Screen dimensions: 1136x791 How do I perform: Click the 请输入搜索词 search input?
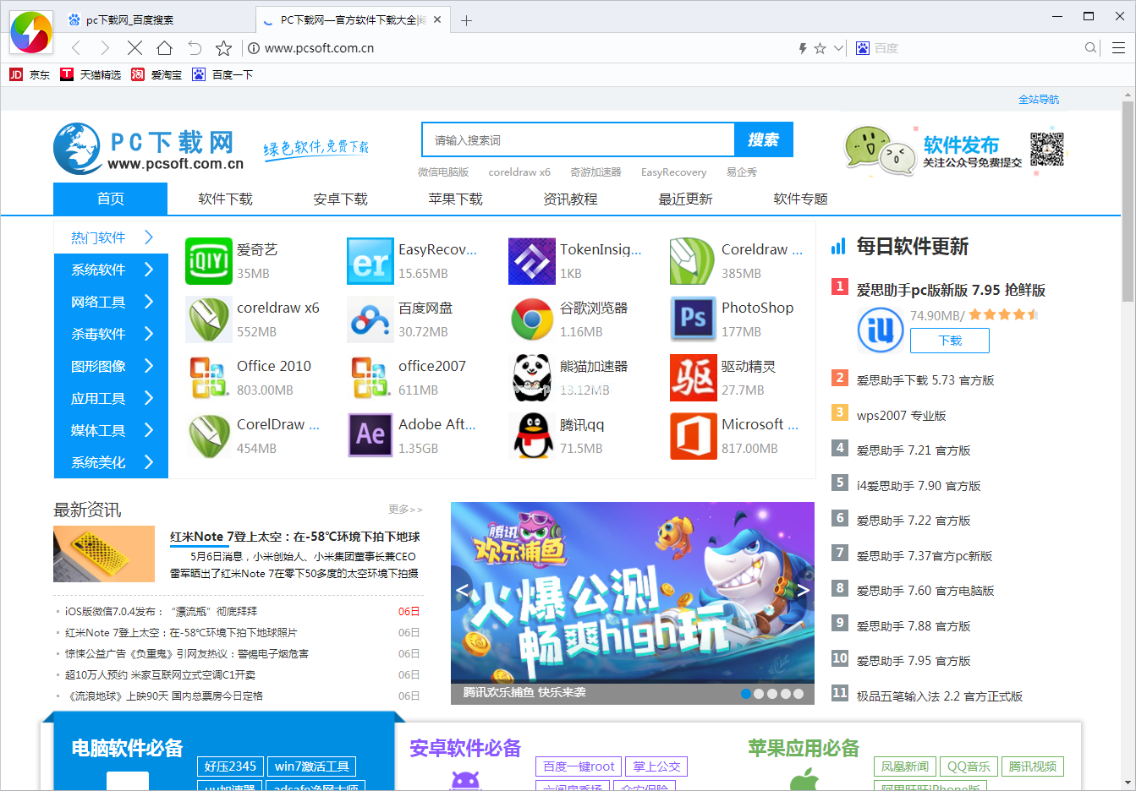pyautogui.click(x=578, y=139)
